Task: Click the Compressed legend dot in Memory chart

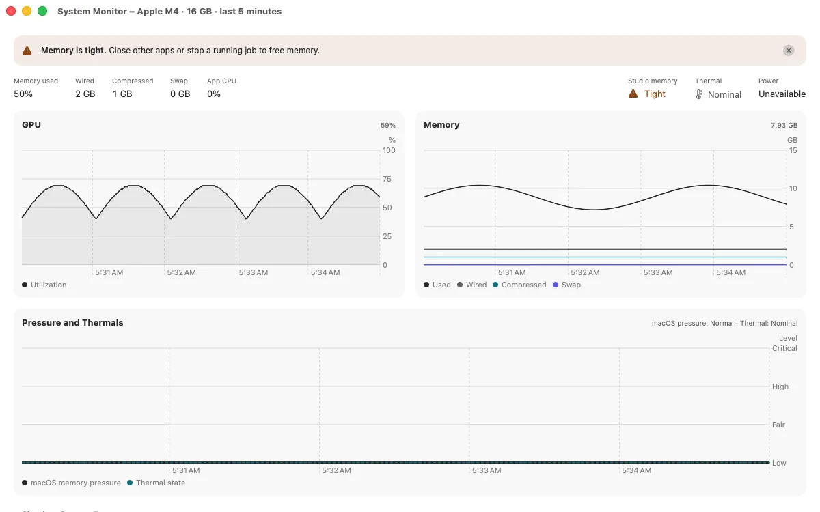Action: (495, 285)
